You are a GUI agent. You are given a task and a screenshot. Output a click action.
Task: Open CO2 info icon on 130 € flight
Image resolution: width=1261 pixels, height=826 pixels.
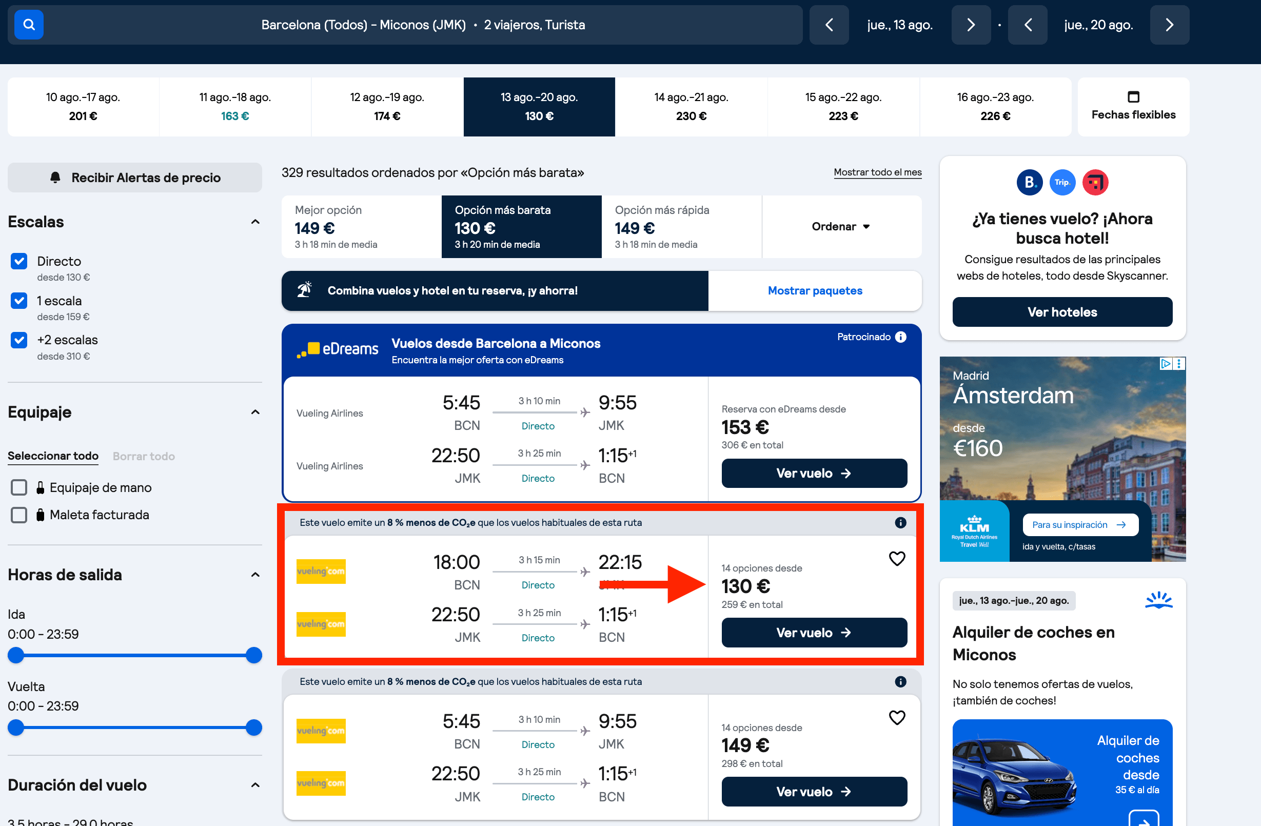point(900,522)
